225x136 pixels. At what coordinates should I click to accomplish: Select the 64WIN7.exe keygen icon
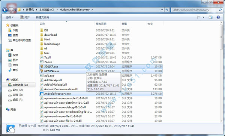42,71
